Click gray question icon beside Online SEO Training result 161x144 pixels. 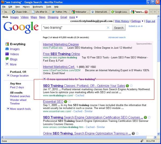[x=133, y=133]
